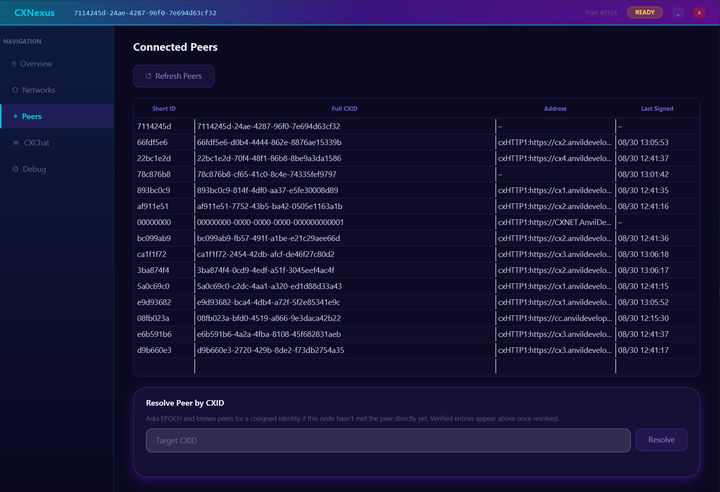Minimize the CXNexus window

[678, 13]
